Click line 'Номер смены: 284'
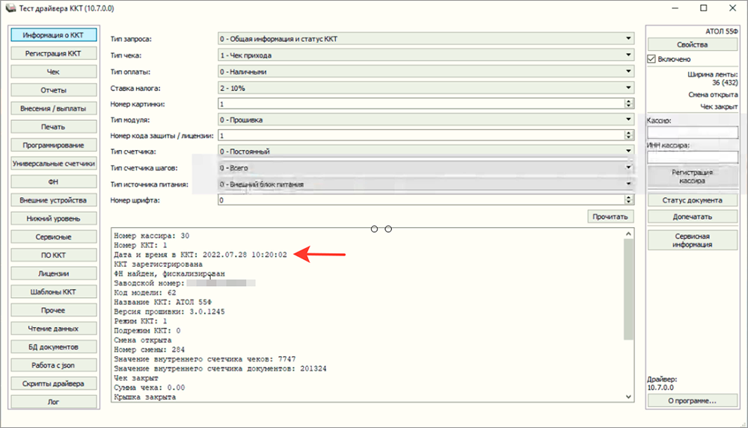The width and height of the screenshot is (748, 428). click(150, 350)
